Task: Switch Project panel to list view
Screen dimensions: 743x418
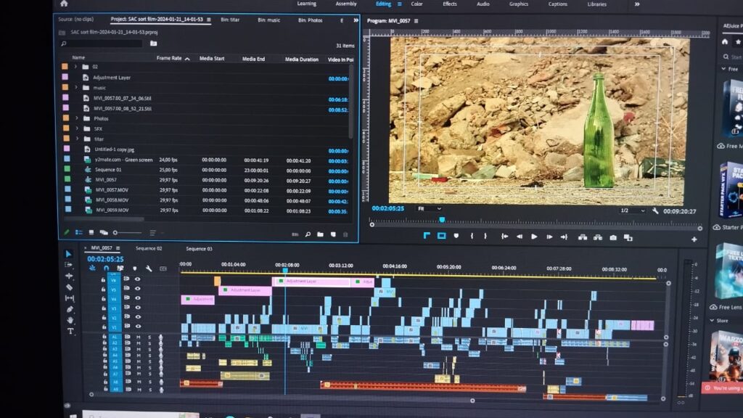Action: click(79, 232)
